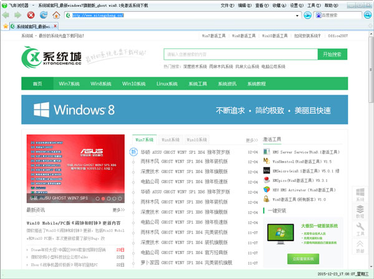Open the address bar dropdown arrow
This screenshot has height=279, width=374.
pos(297,16)
